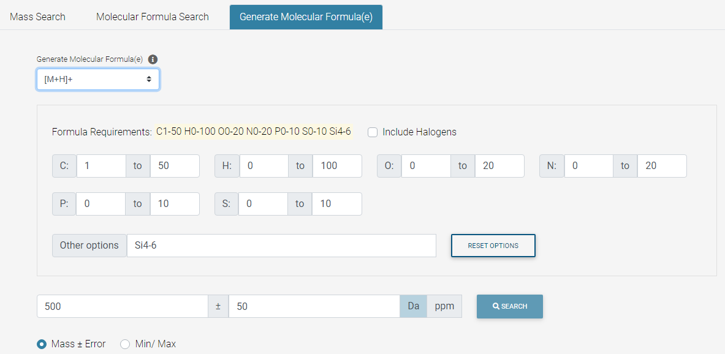
Task: Select Da as the error unit
Action: point(413,306)
